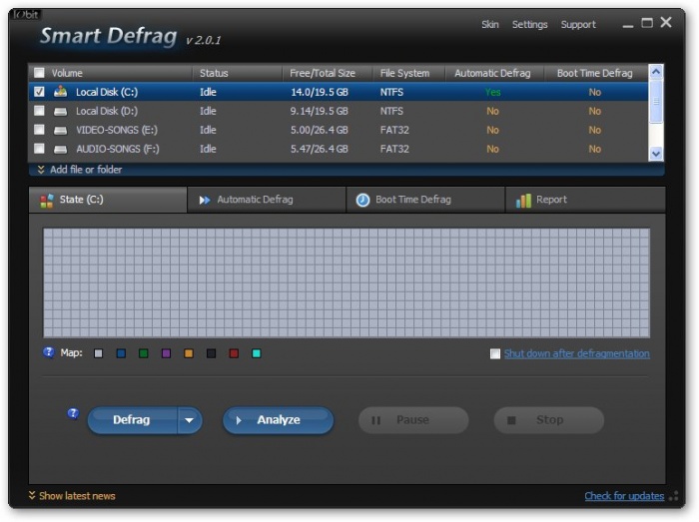This screenshot has height=522, width=699.
Task: Click the State (C:) tab's colored blocks icon
Action: [x=47, y=201]
